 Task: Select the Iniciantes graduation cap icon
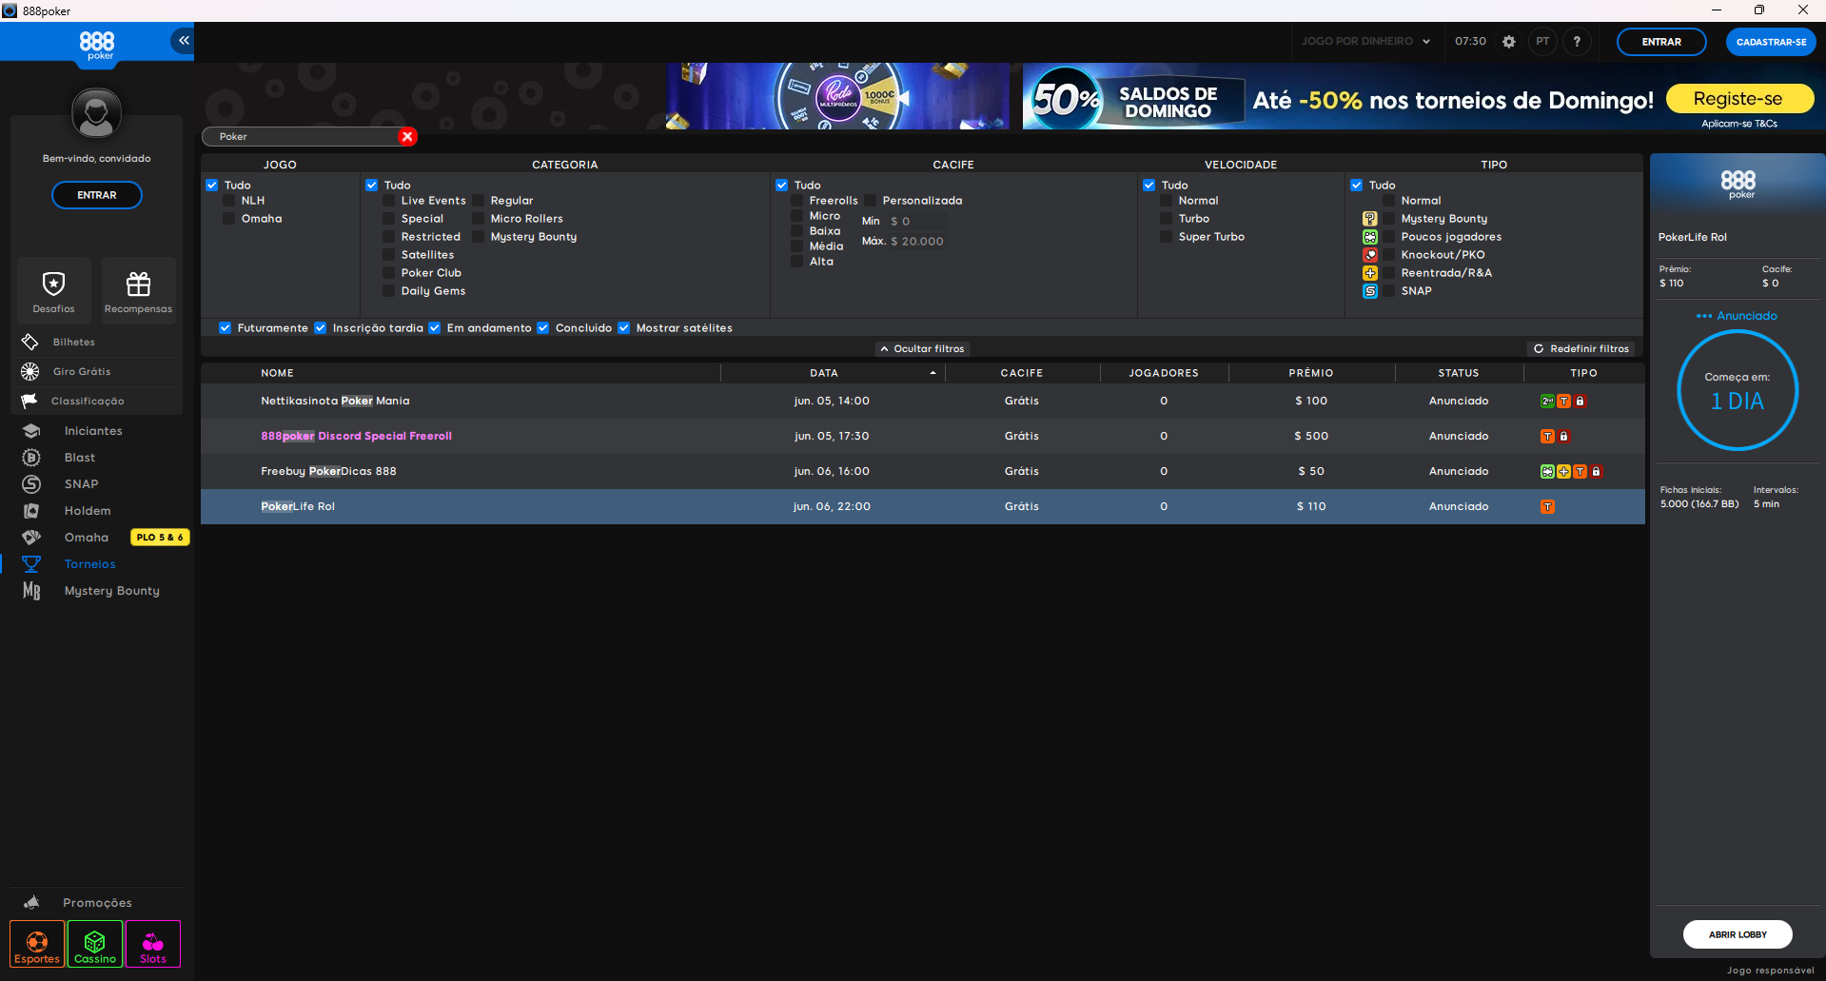tap(31, 431)
